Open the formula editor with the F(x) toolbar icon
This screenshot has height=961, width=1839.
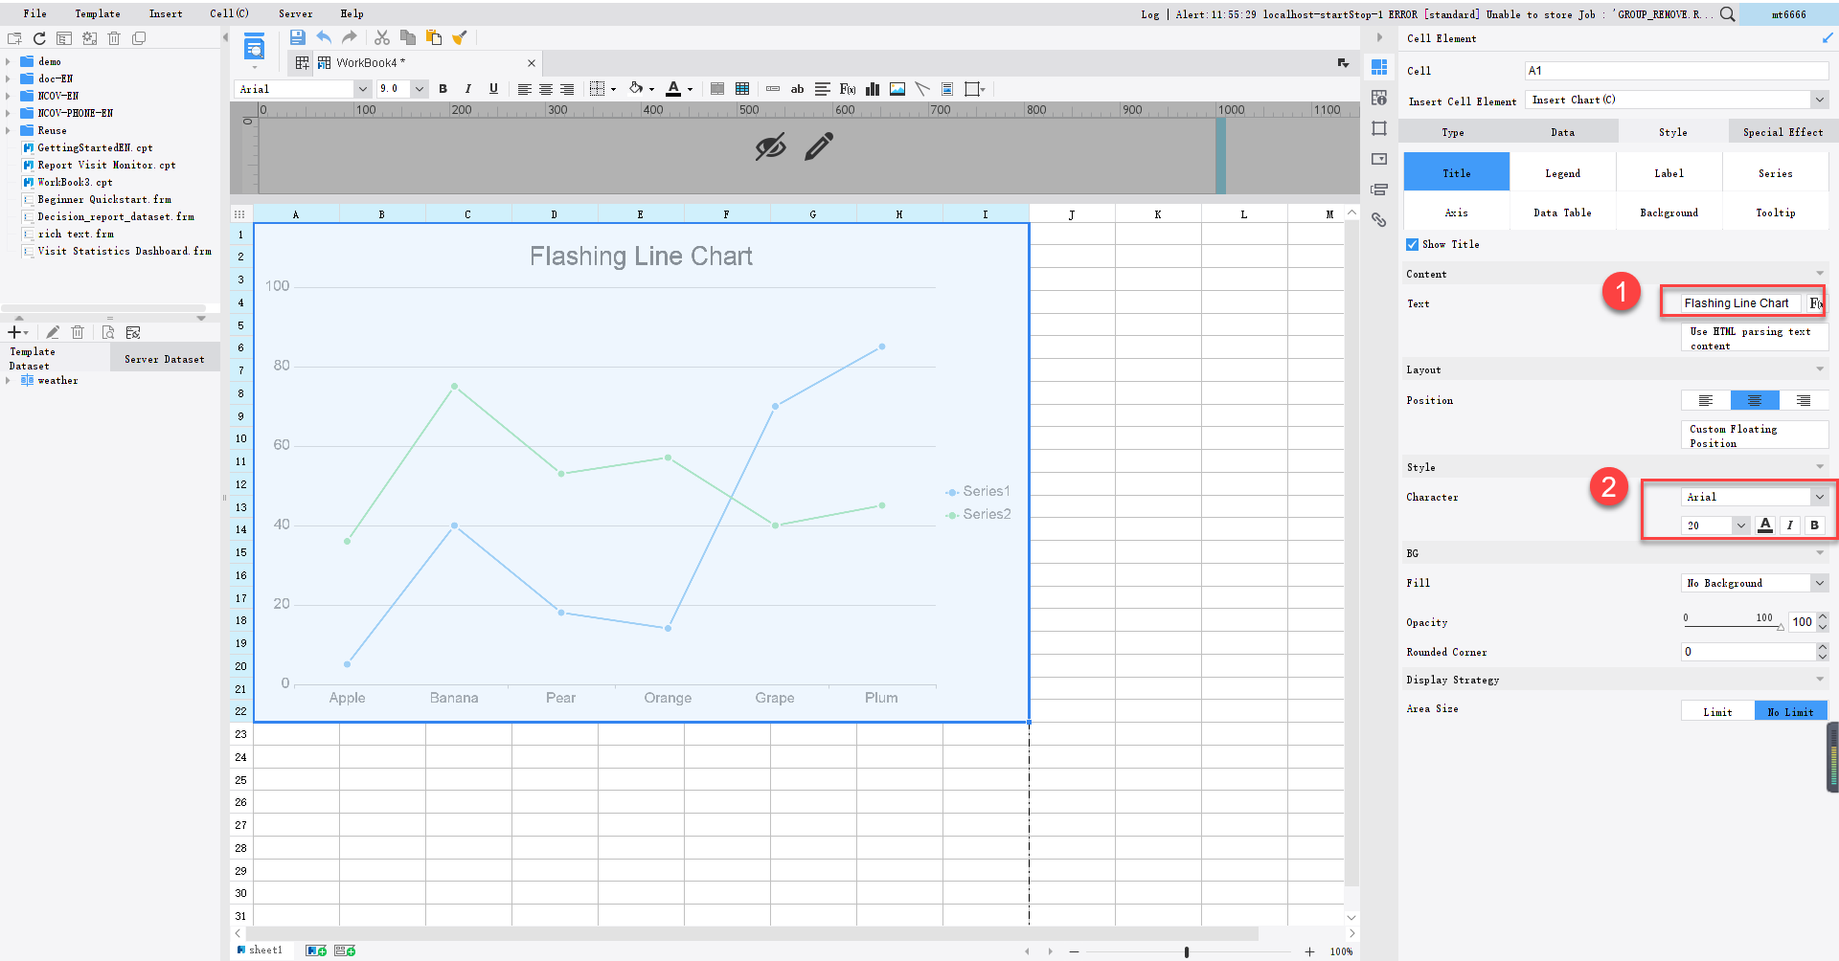(x=847, y=88)
